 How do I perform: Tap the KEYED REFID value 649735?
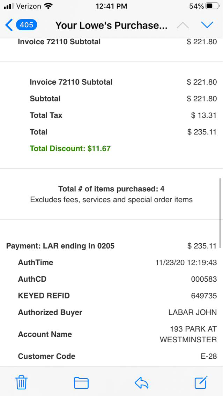(204, 296)
